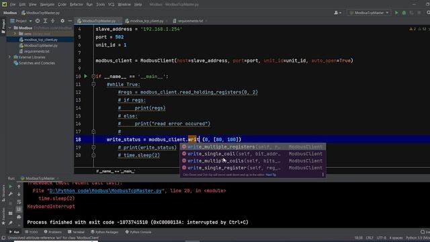Expand the venv folder

(15, 34)
